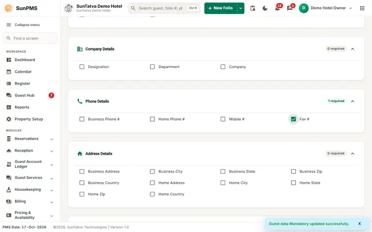
Task: Toggle dark mode moon icon
Action: pos(265,8)
